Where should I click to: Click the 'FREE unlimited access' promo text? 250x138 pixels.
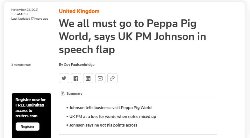tap(31, 108)
